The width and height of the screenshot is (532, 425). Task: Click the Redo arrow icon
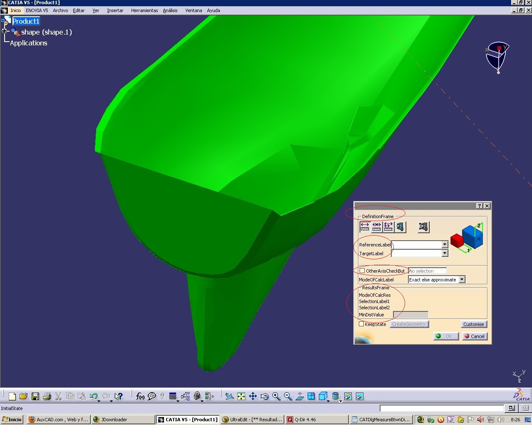tap(106, 396)
